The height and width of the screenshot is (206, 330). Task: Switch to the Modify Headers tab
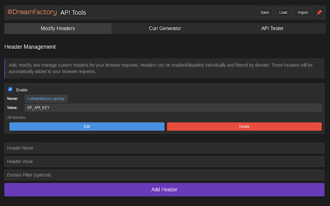point(58,28)
